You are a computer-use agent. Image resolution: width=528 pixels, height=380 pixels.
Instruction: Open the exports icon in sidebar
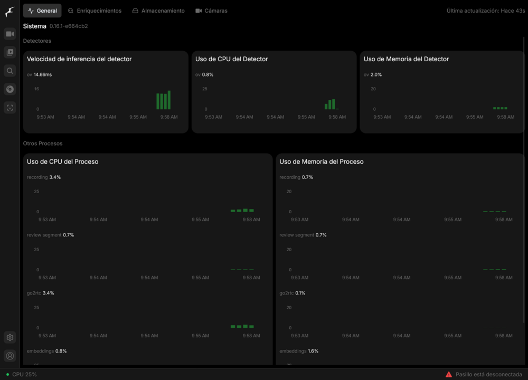pos(10,89)
